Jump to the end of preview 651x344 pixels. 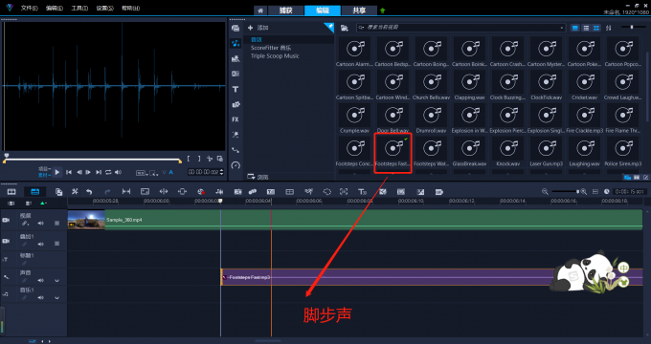pos(99,172)
